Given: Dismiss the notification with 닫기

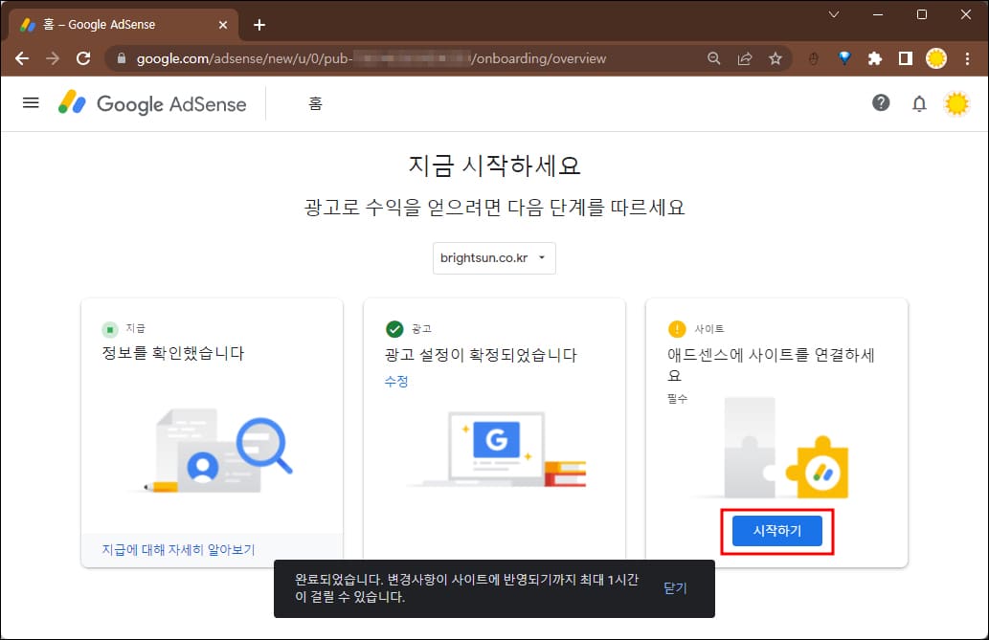Looking at the screenshot, I should click(x=675, y=588).
